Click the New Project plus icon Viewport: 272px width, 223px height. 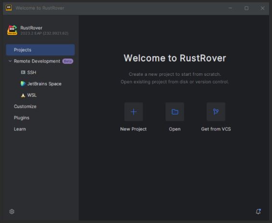134,111
